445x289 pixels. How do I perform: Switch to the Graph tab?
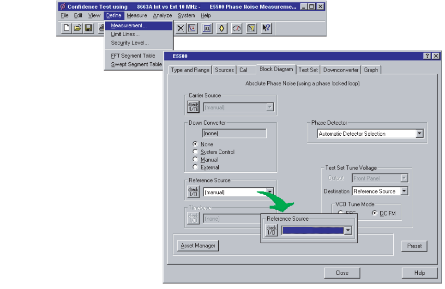tap(371, 70)
